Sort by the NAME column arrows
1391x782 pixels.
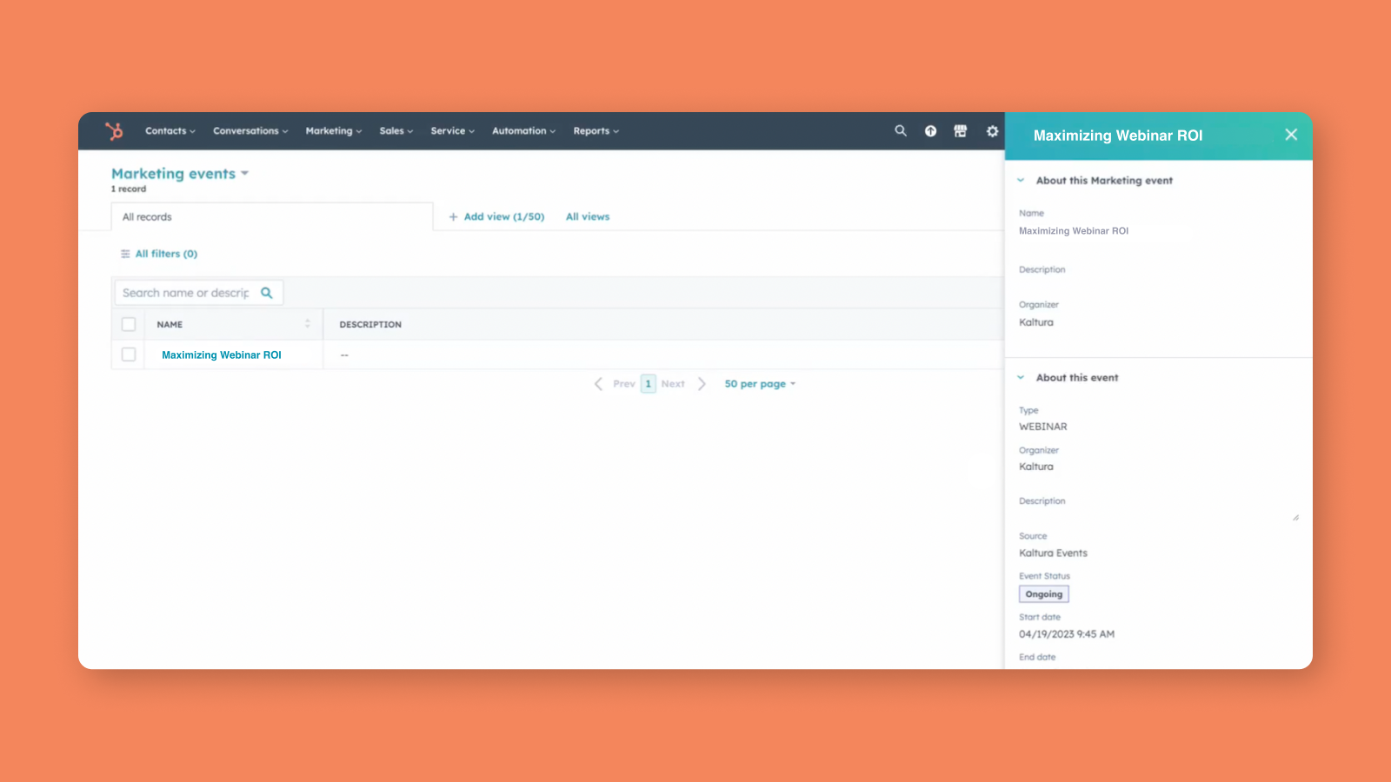[x=307, y=324]
